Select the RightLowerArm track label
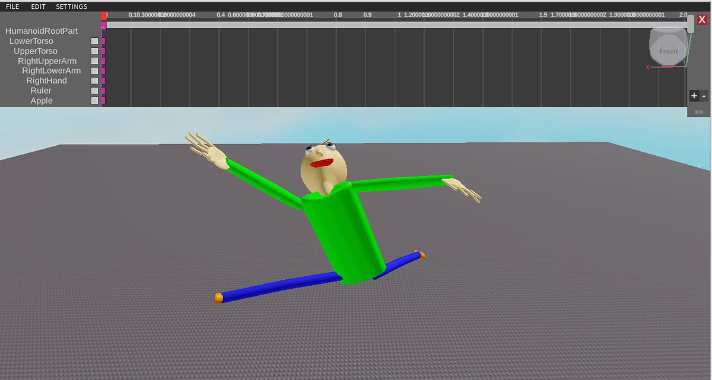This screenshot has height=380, width=712. click(x=51, y=71)
